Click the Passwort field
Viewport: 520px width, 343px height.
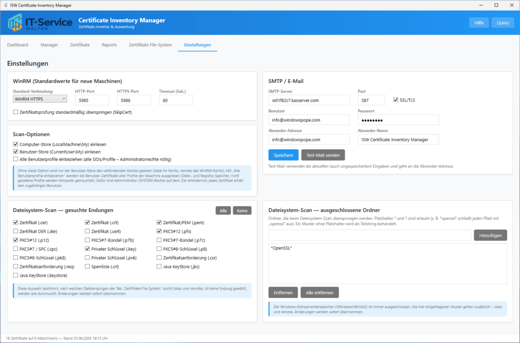[x=398, y=120]
